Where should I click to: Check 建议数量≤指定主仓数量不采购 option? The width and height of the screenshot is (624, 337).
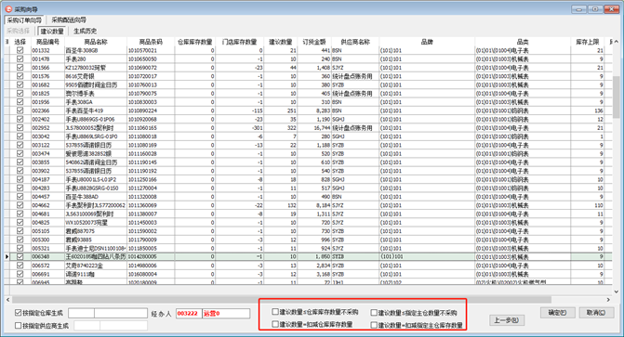click(x=374, y=313)
